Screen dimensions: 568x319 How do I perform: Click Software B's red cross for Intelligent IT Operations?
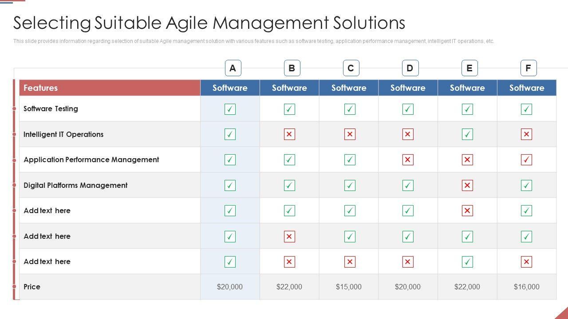pos(289,134)
